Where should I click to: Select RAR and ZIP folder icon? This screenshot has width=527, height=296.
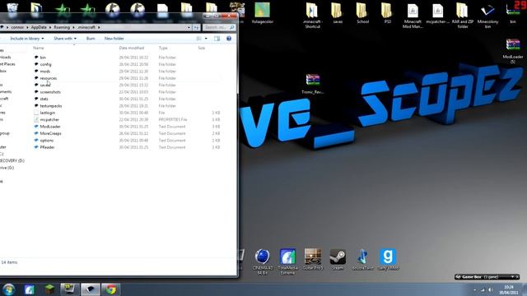[463, 15]
